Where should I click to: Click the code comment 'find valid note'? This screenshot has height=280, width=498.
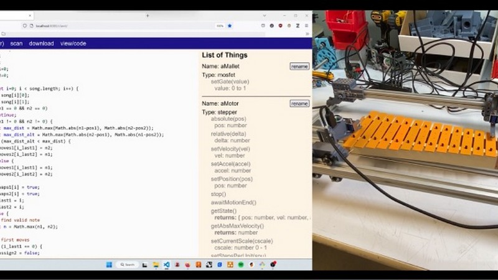[21, 220]
